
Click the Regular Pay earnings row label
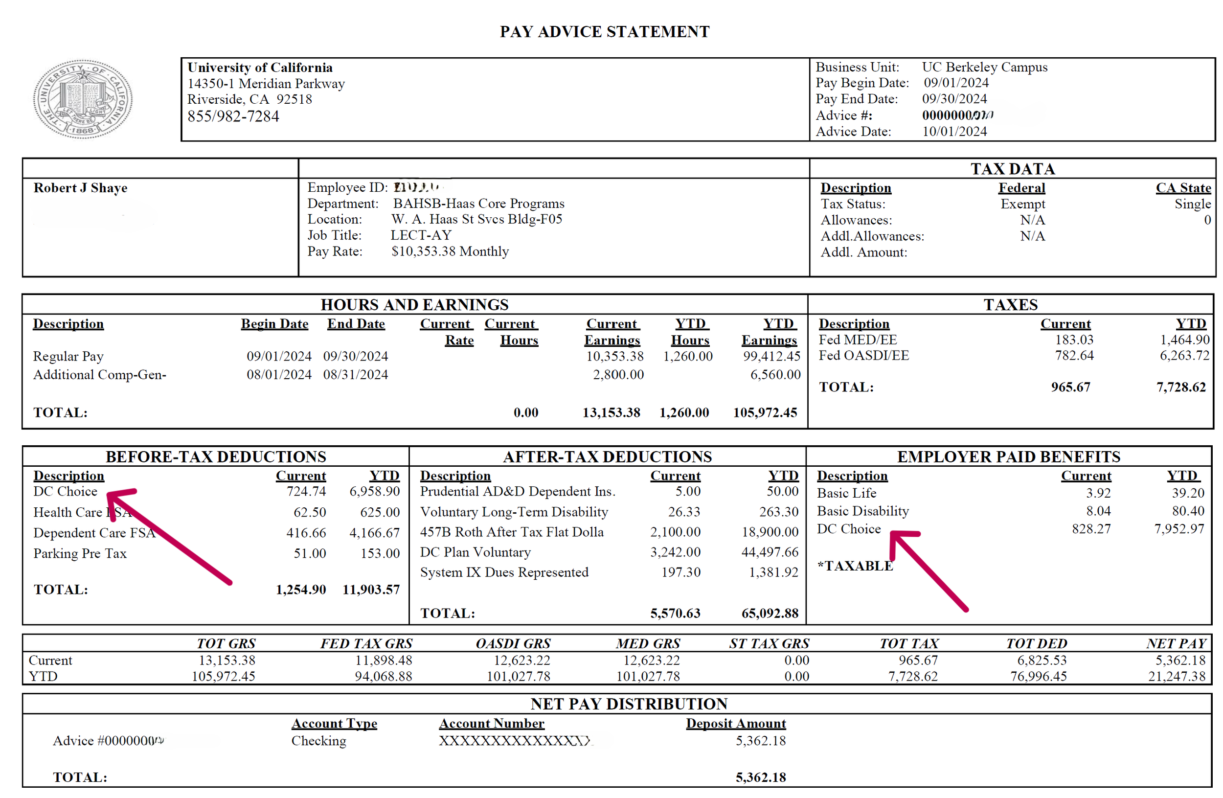pyautogui.click(x=68, y=357)
